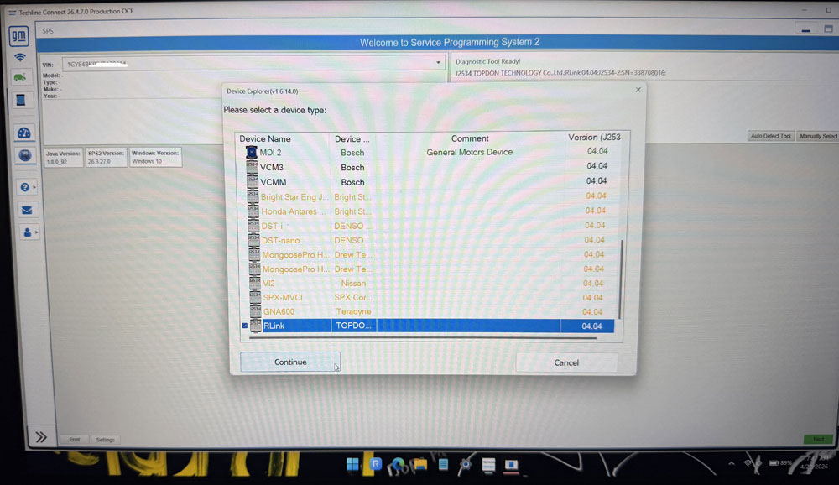The image size is (839, 485).
Task: Open the help question mark icon
Action: tap(24, 187)
